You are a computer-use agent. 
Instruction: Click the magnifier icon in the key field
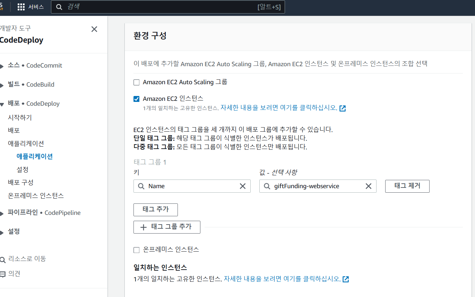click(x=141, y=186)
